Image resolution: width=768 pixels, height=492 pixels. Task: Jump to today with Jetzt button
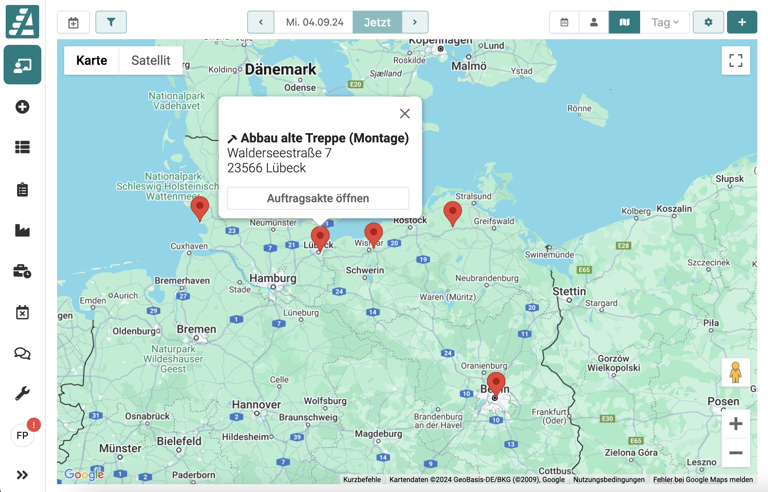377,22
